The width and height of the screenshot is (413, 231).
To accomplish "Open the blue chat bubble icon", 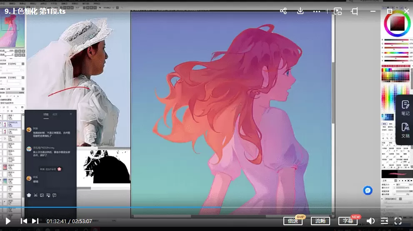I will [368, 190].
